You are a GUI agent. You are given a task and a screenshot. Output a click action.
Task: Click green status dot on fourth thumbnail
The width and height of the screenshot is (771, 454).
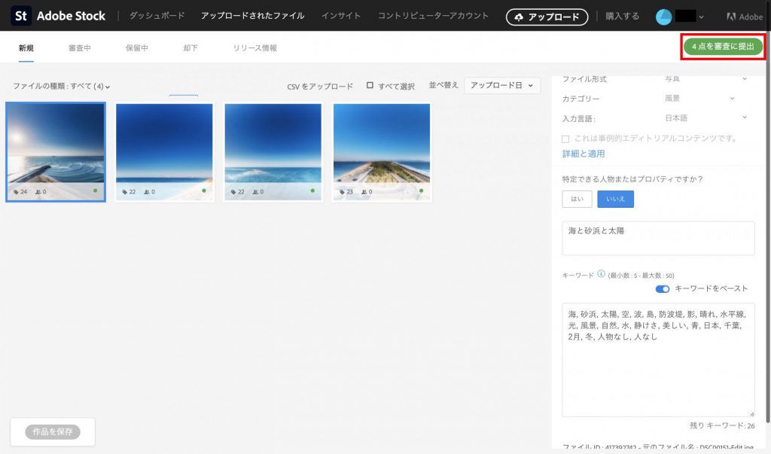coord(421,191)
